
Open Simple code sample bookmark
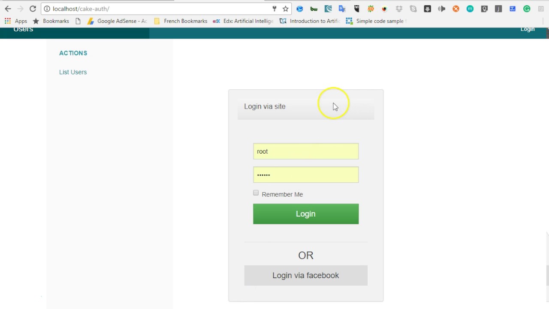pos(376,21)
